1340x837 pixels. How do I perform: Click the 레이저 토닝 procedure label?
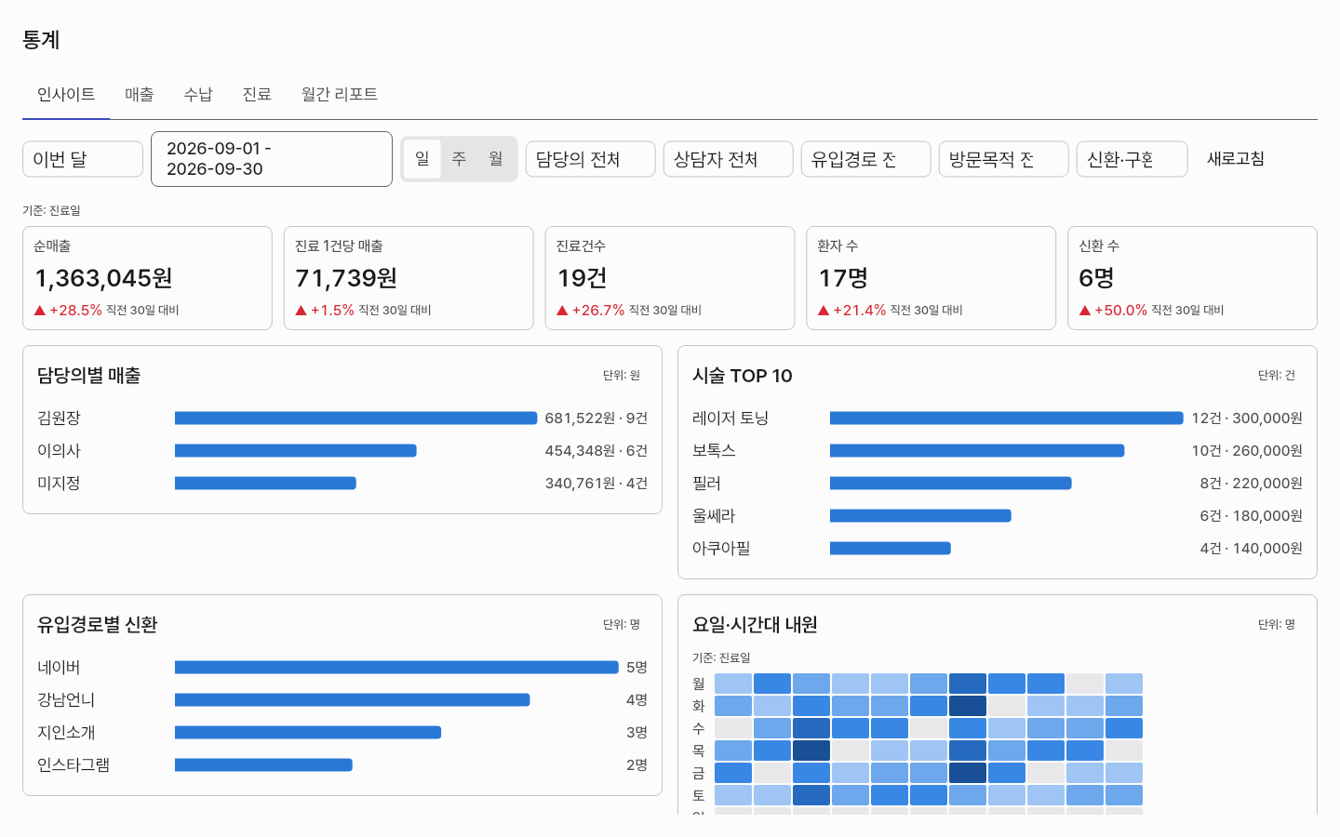[730, 418]
